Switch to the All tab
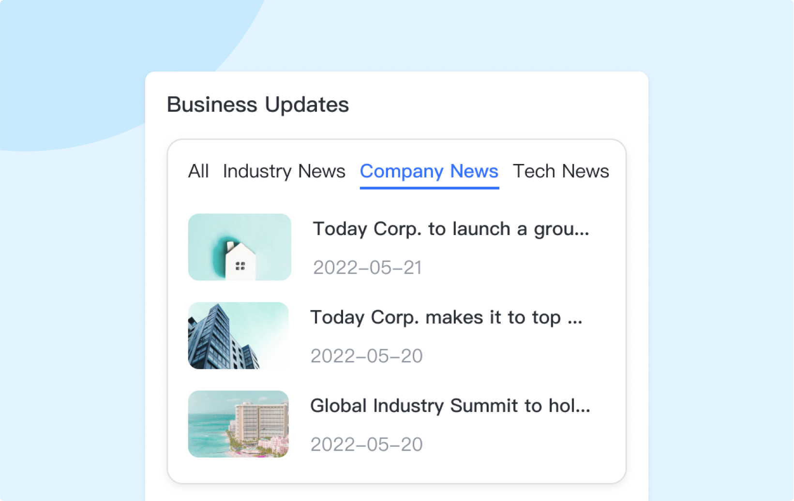The width and height of the screenshot is (794, 501). click(x=198, y=171)
